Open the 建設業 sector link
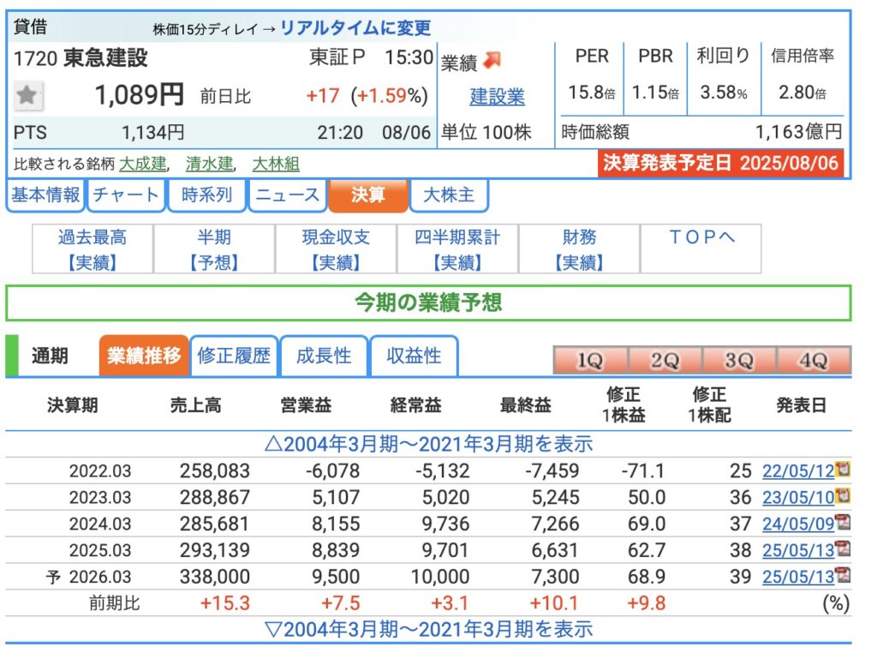The image size is (877, 647). pos(497,96)
